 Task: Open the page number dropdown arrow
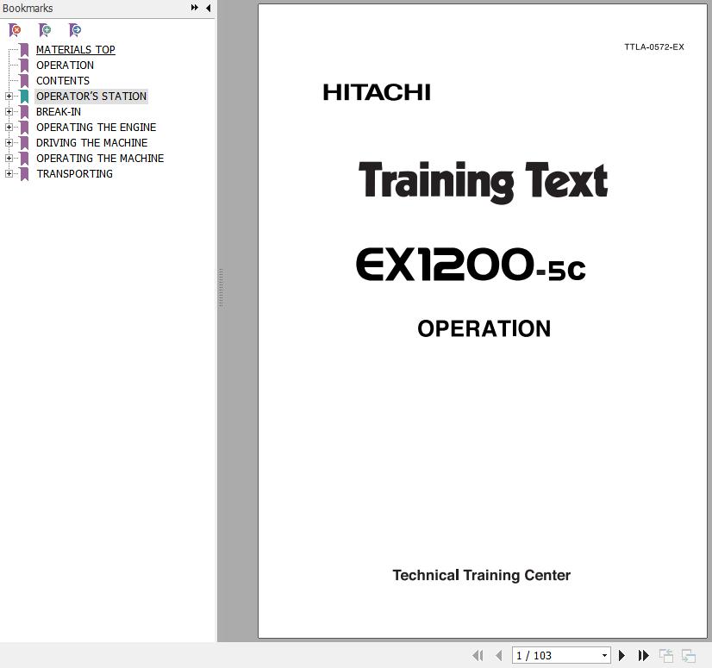tap(604, 655)
